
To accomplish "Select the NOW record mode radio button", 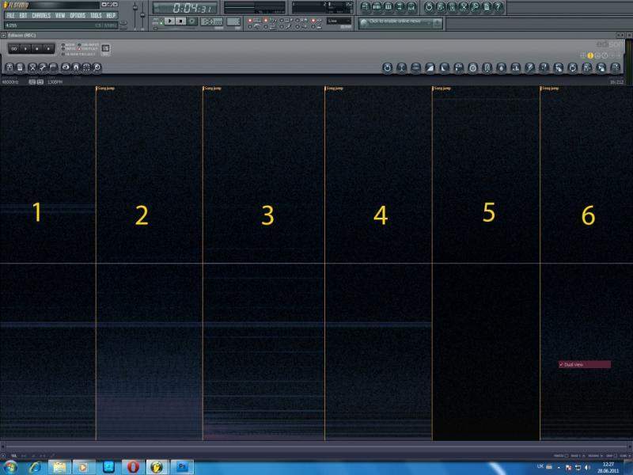I will coord(64,45).
